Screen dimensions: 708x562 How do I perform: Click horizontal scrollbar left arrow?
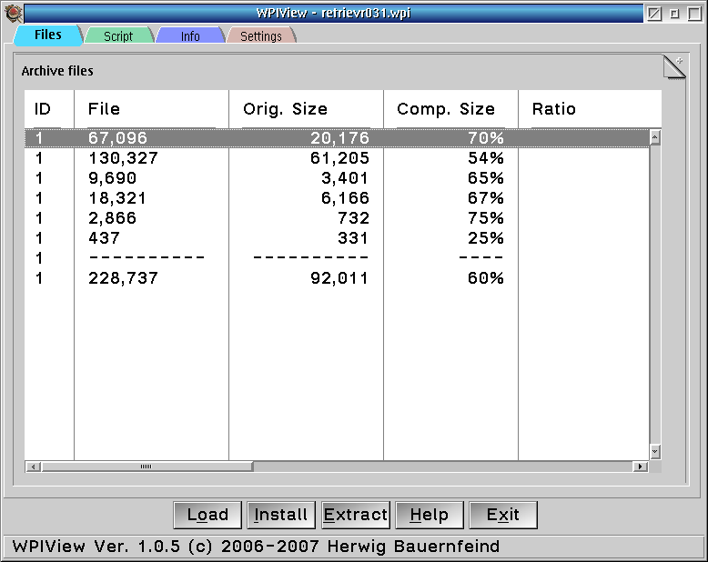click(x=33, y=467)
